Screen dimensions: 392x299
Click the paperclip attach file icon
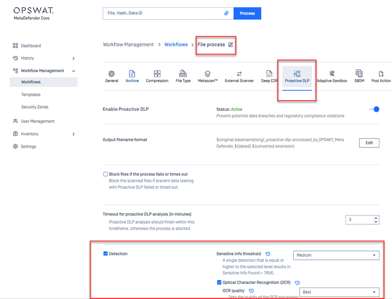point(226,13)
